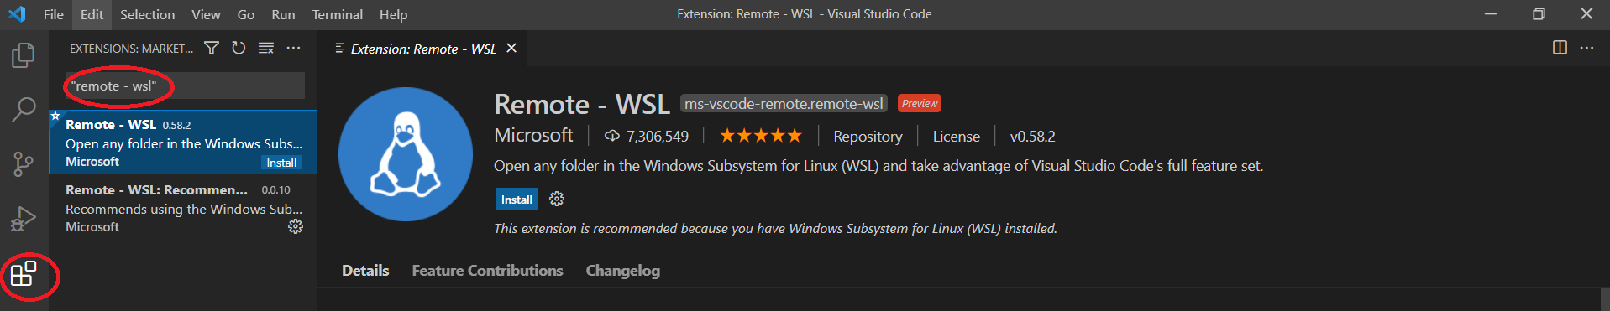Screen dimensions: 1610x311
Task: Open the Explorer view in activity bar
Action: (24, 55)
